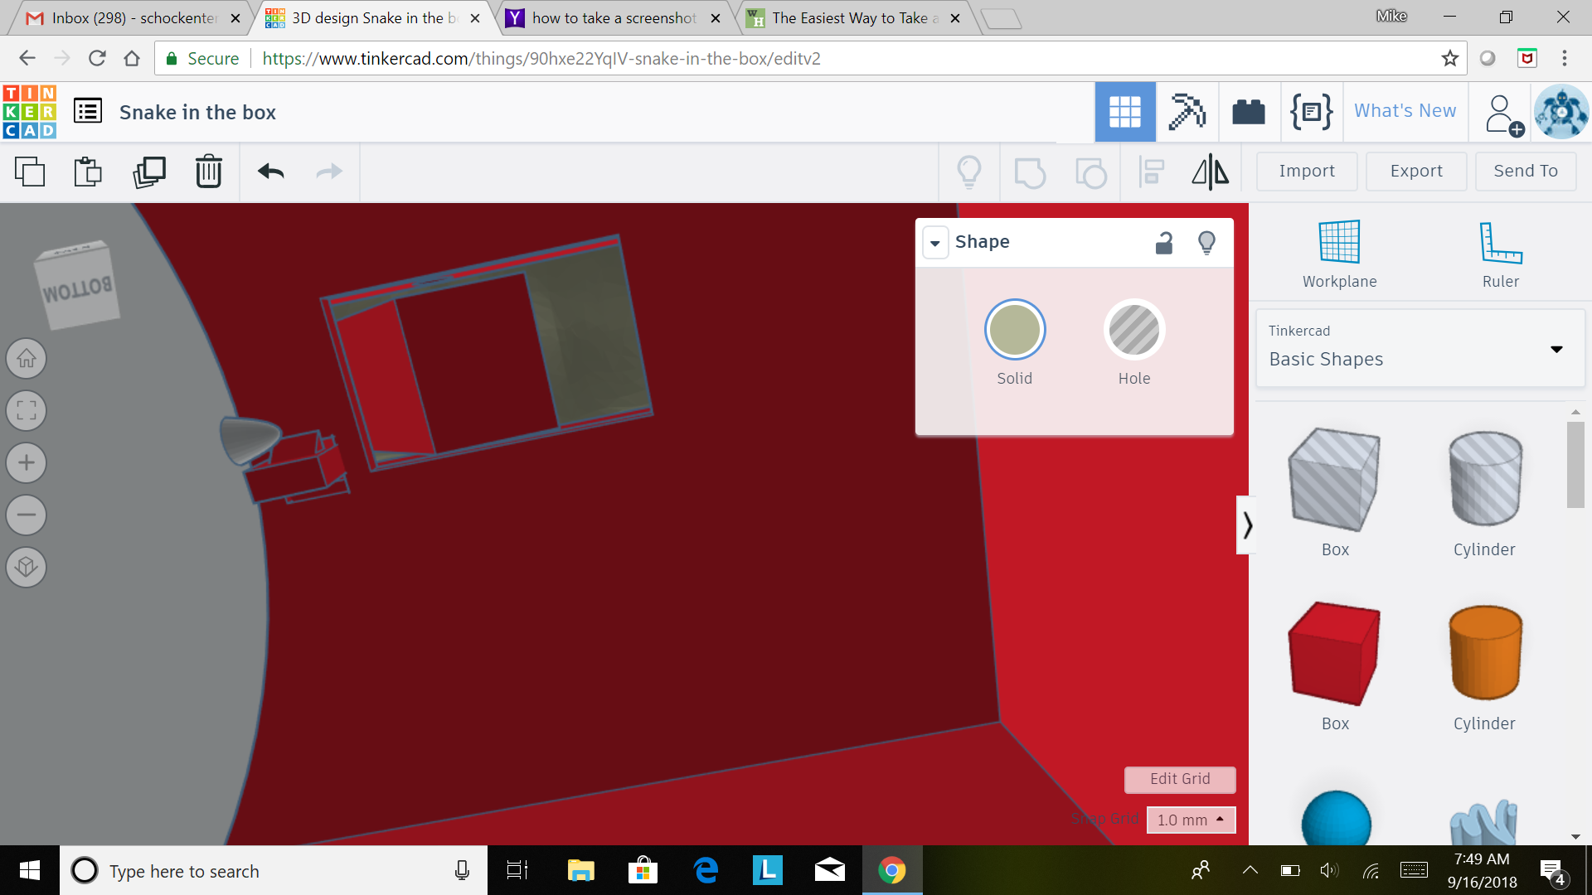Redo the last action

329,172
